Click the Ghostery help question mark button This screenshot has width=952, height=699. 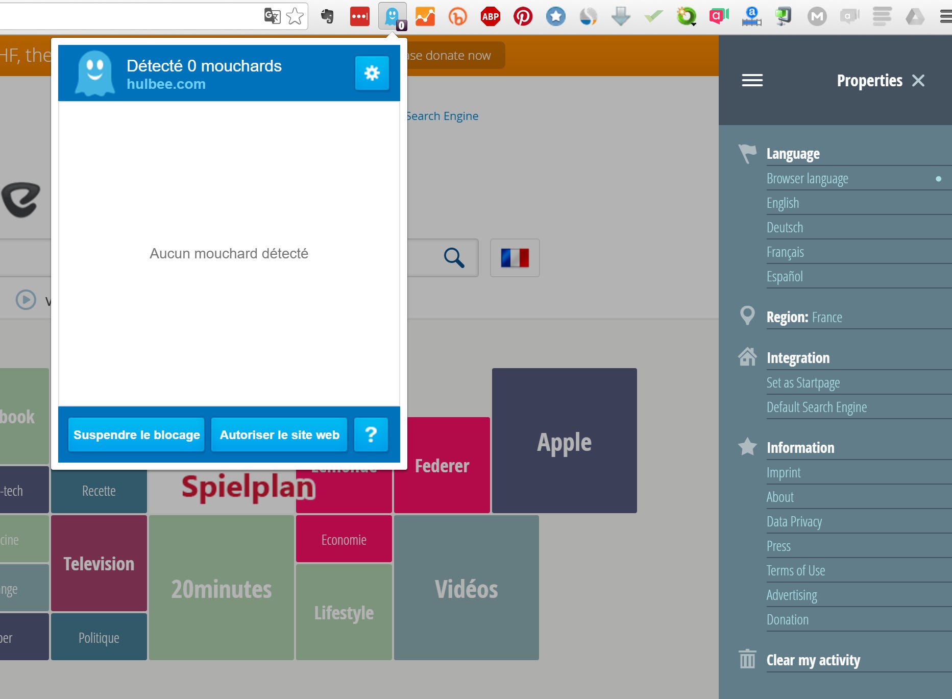pyautogui.click(x=371, y=435)
